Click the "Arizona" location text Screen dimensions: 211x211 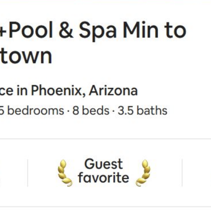click(x=113, y=91)
